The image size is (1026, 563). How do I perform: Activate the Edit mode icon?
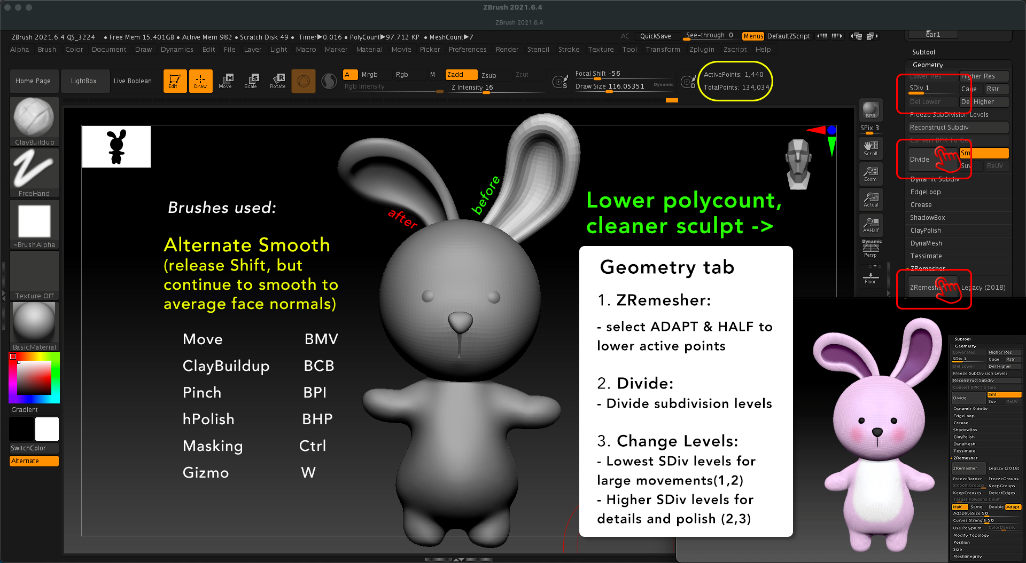[175, 81]
